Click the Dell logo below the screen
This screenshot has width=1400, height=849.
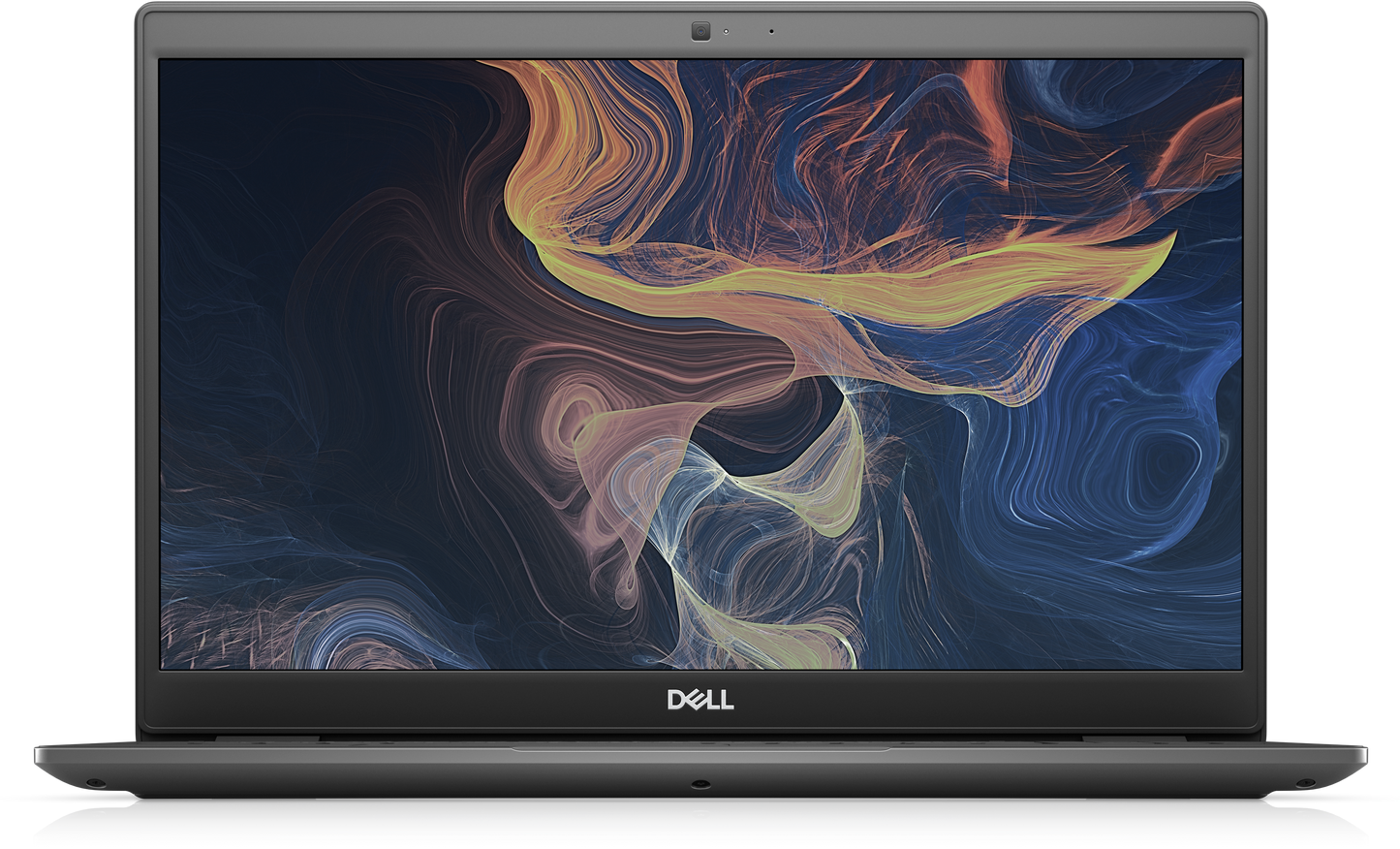(700, 699)
